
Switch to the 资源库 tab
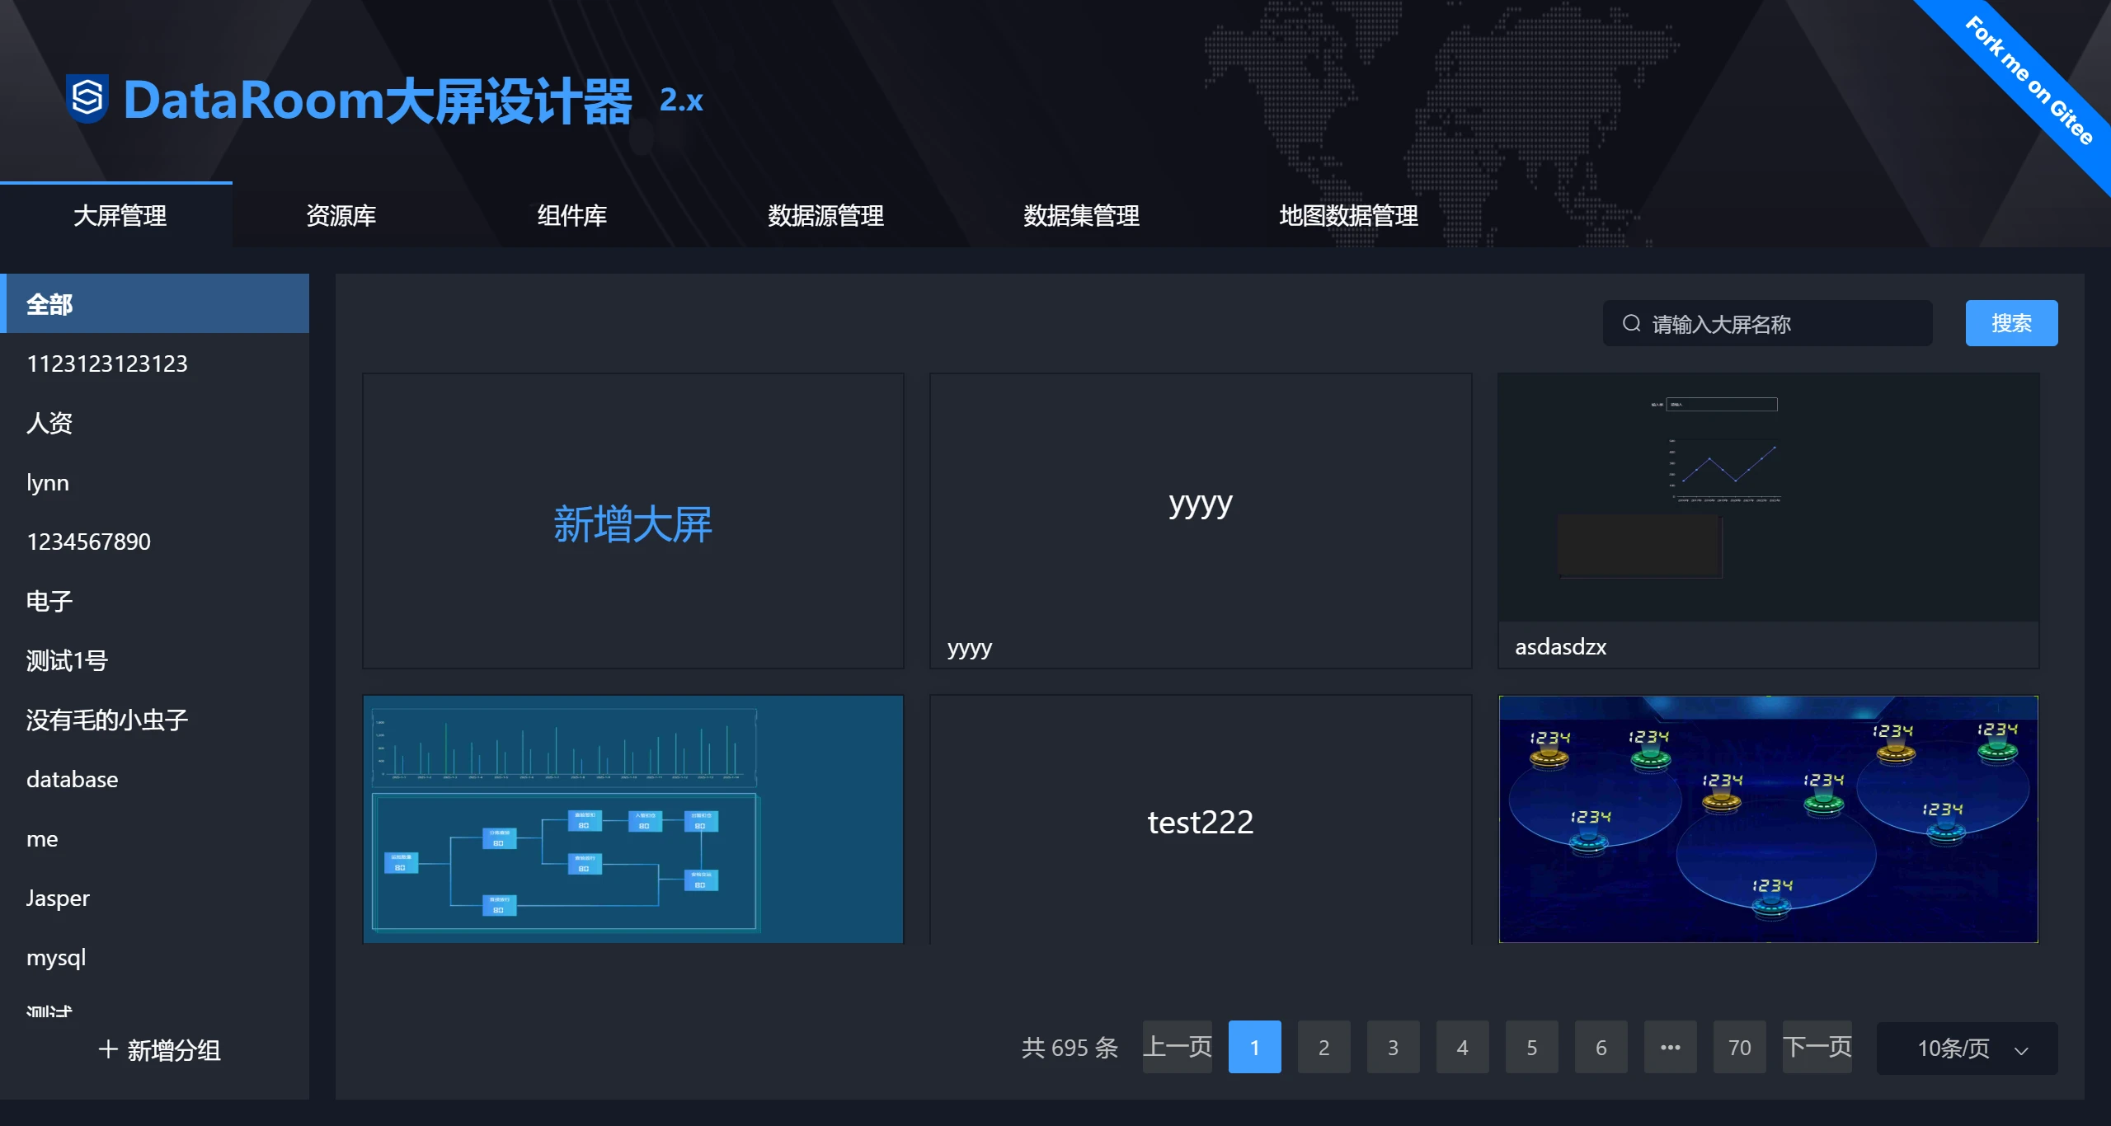[x=341, y=216]
